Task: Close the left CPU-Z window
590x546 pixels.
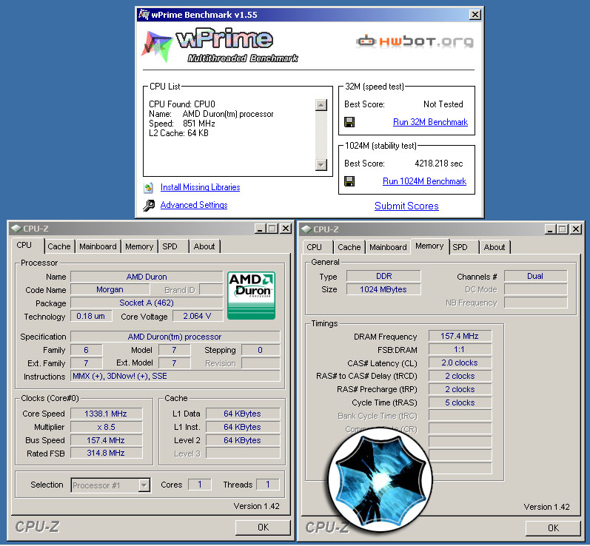Action: pyautogui.click(x=286, y=229)
